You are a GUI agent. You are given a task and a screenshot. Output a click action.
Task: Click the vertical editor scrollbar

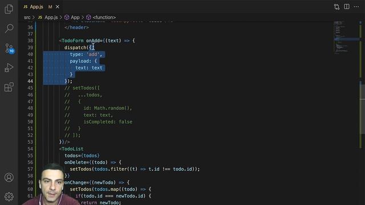click(x=362, y=109)
